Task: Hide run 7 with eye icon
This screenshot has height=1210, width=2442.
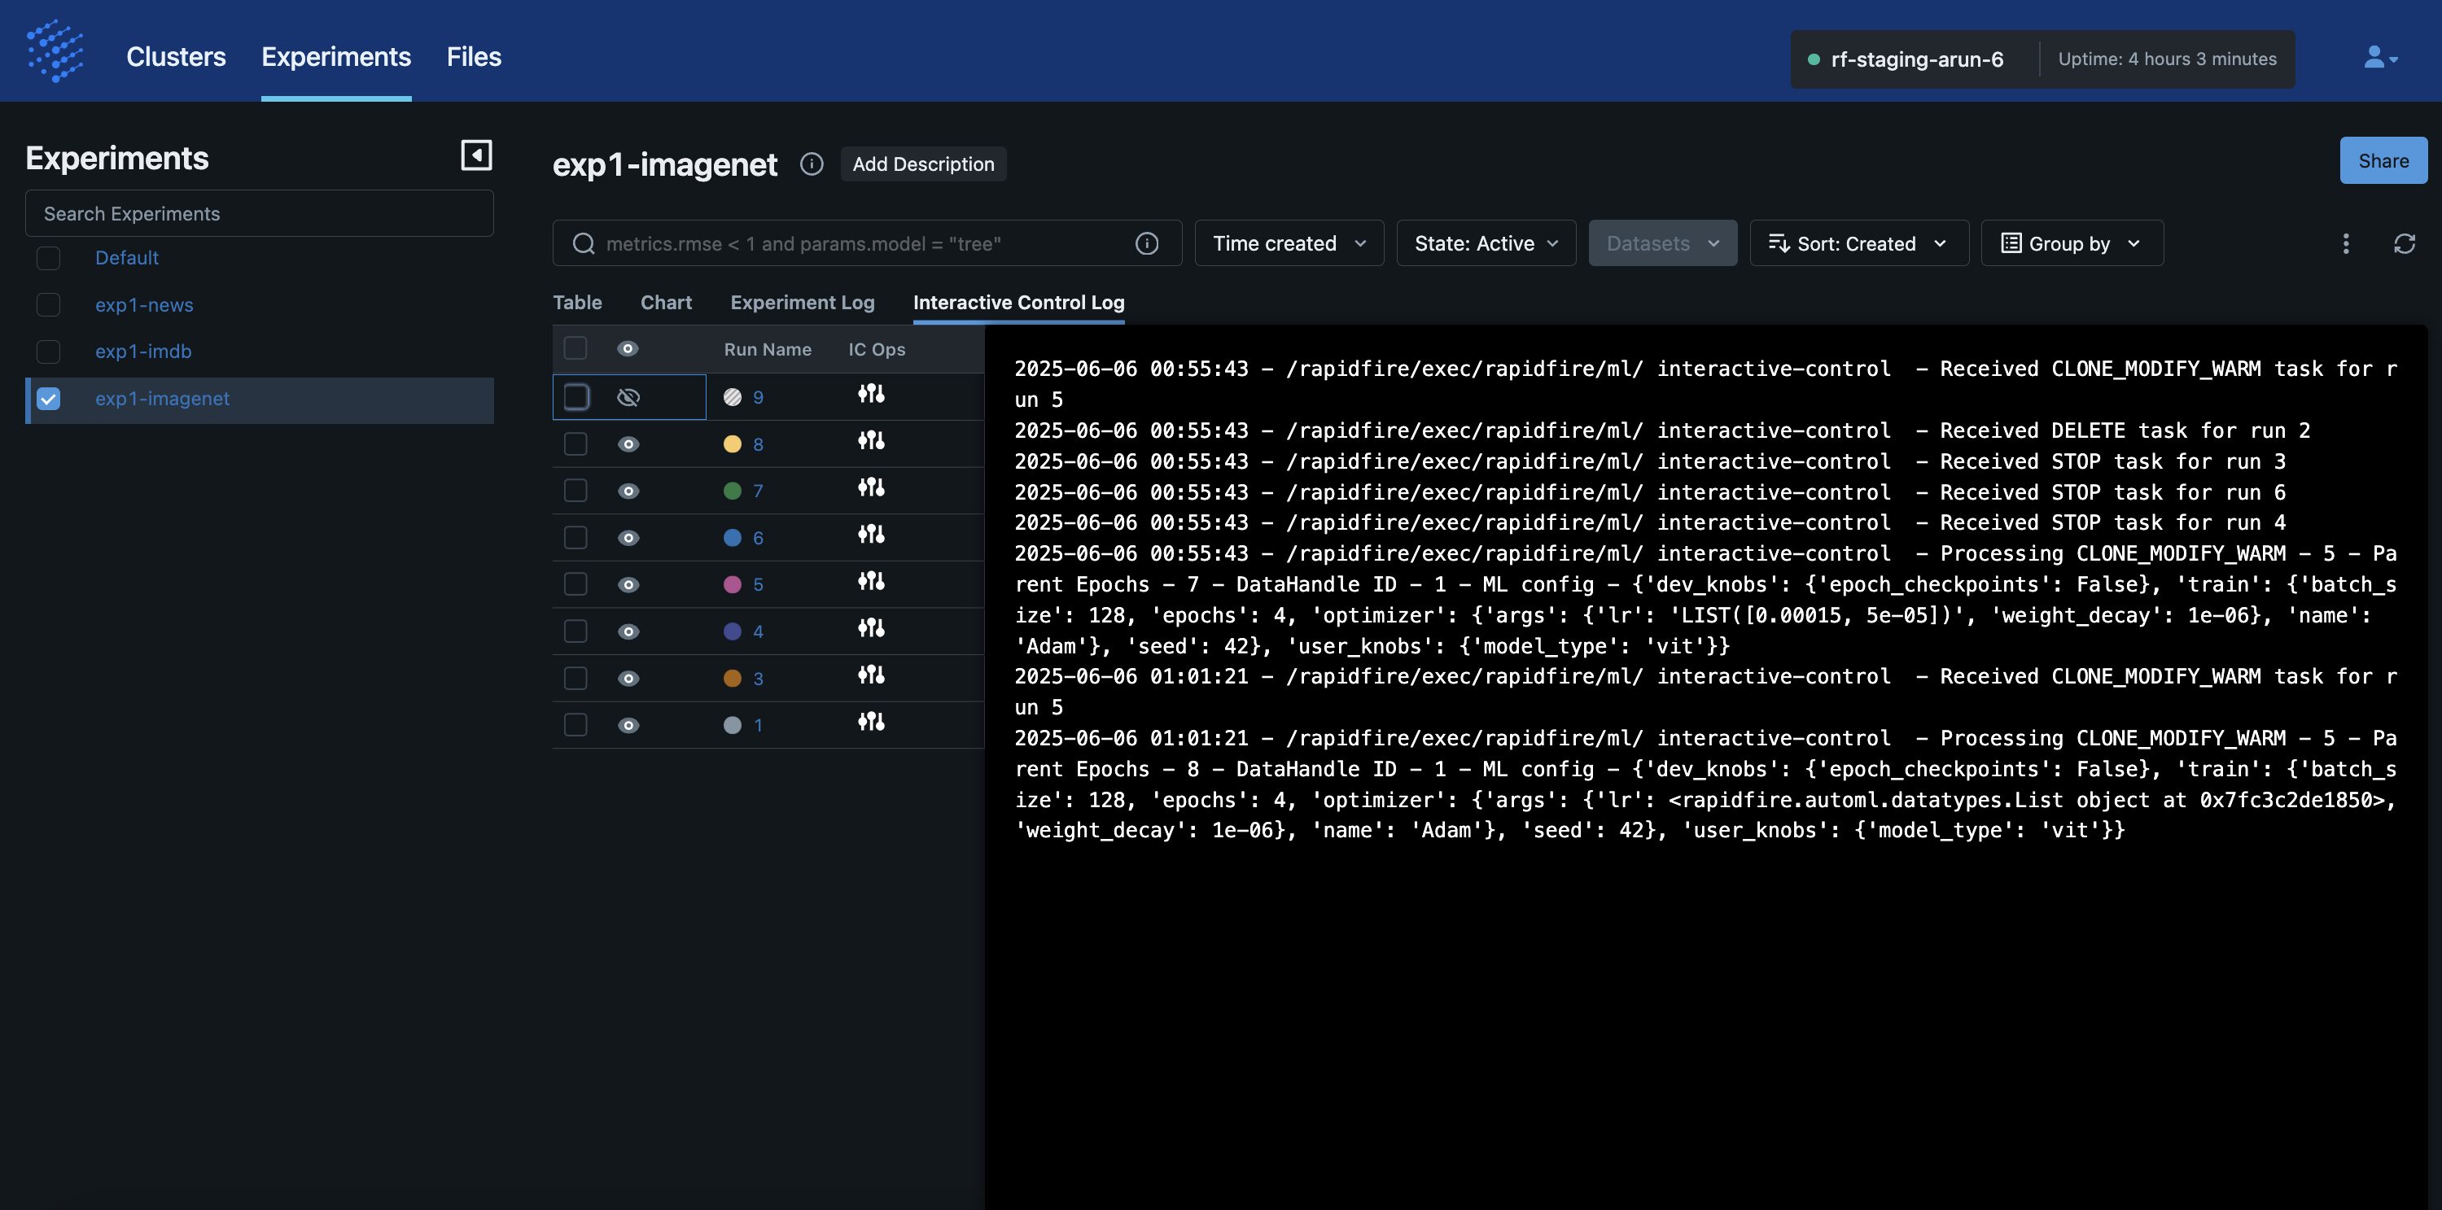Action: point(628,491)
